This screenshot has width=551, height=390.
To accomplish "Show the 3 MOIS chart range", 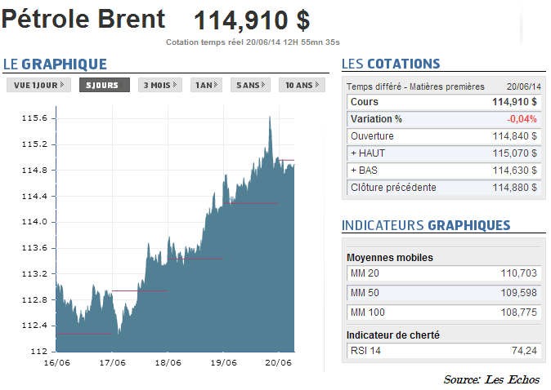I will (160, 85).
